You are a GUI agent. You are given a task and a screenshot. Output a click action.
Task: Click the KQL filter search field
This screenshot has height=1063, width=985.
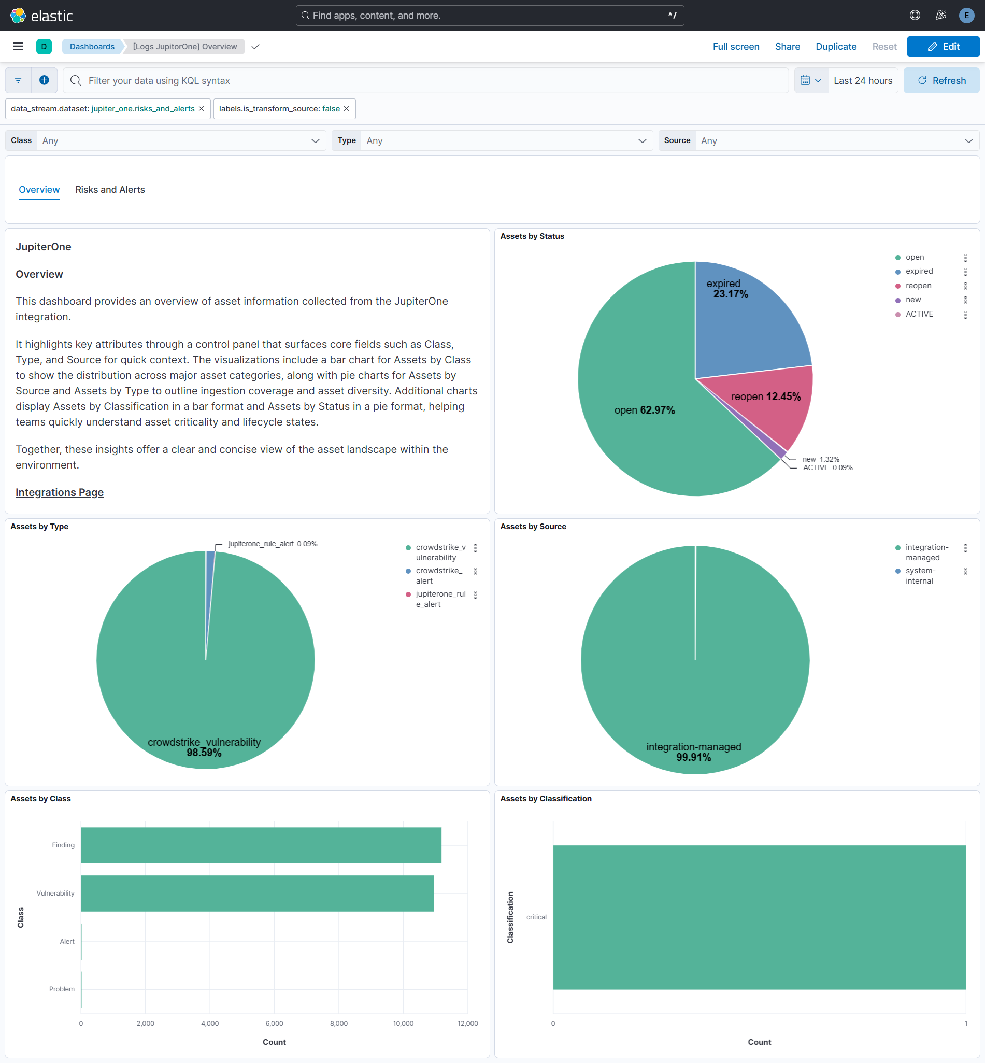(x=373, y=80)
